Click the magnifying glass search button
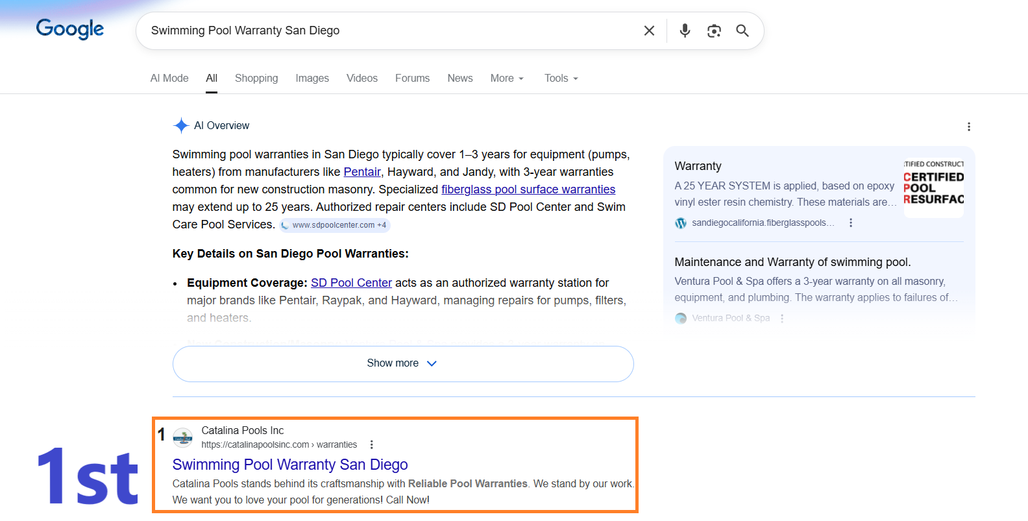1028x521 pixels. 742,30
